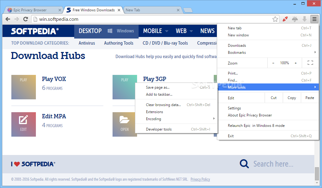
Task: Select Find... from the menu
Action: coord(268,80)
